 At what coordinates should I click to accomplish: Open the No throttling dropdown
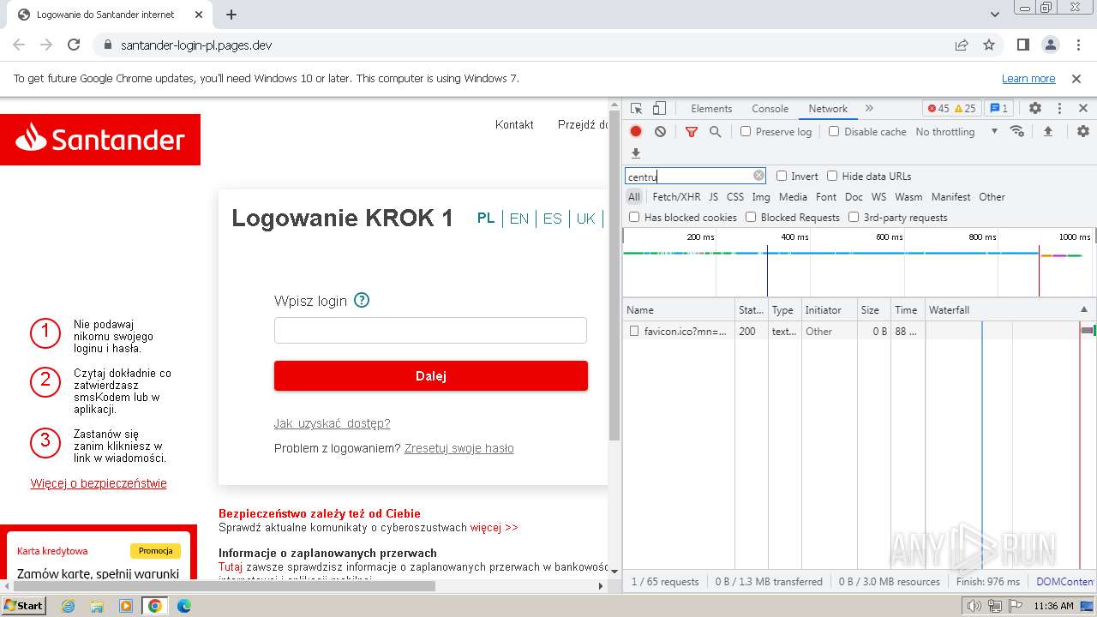tap(956, 131)
